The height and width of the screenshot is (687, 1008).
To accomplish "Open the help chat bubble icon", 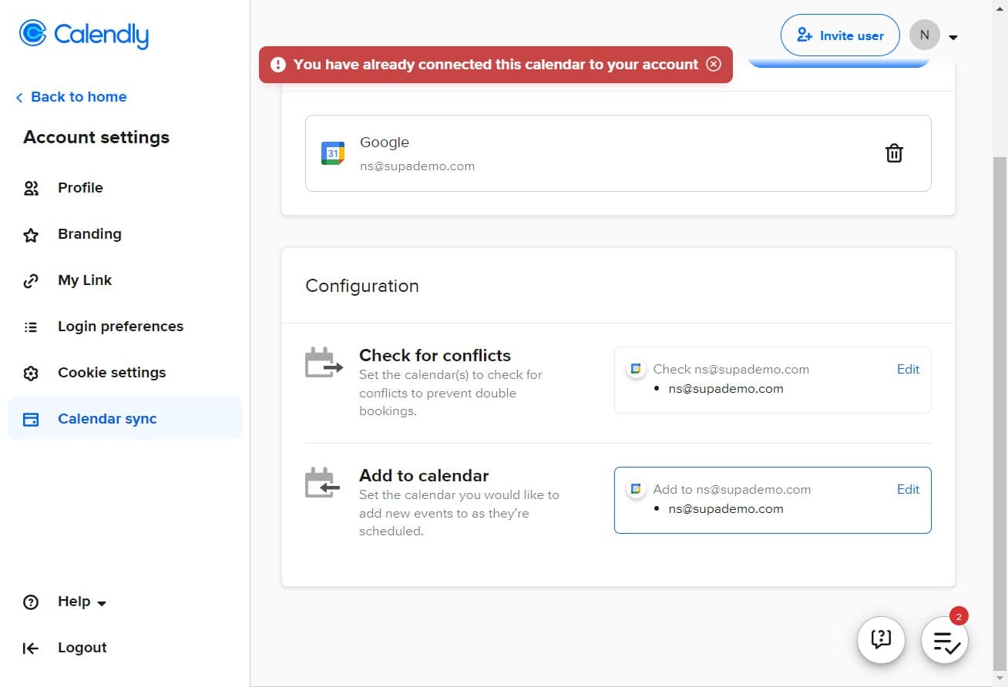I will (881, 639).
